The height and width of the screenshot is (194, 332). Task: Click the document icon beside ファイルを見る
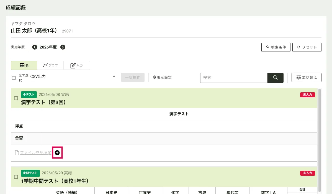(x=17, y=153)
